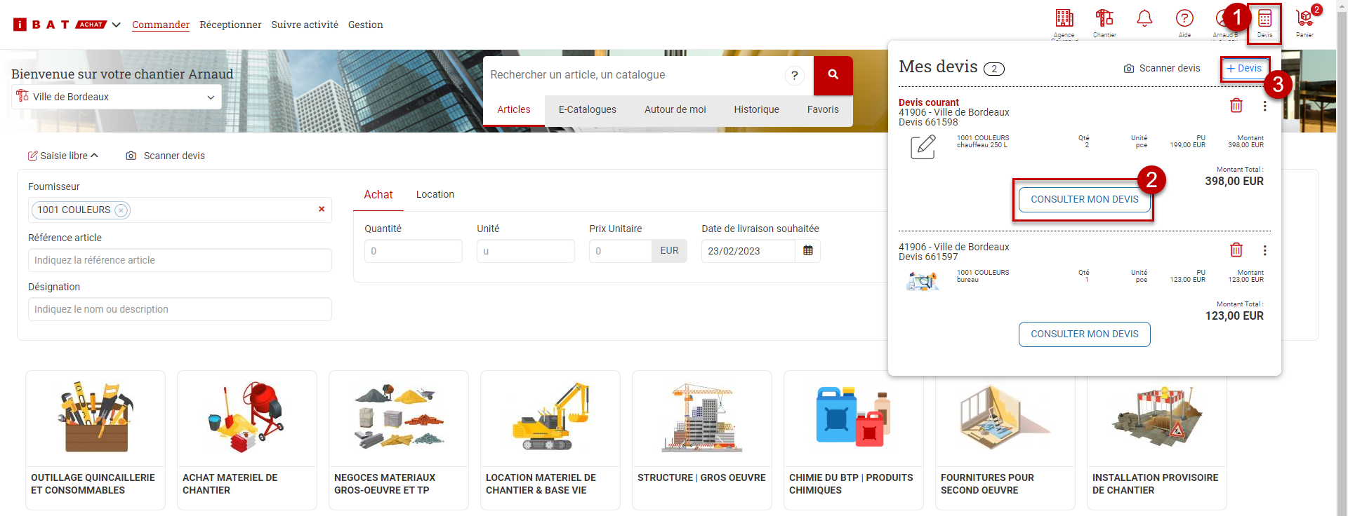
Task: Open the Réceptionner menu
Action: click(x=230, y=25)
